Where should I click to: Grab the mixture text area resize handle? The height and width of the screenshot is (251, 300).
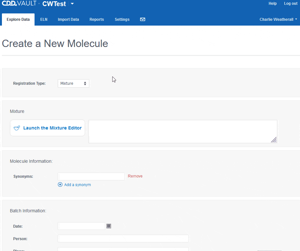tap(274, 140)
